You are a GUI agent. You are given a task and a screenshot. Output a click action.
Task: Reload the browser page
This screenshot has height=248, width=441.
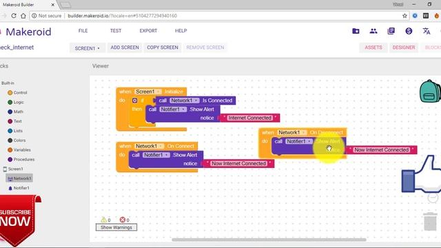[x=14, y=16]
